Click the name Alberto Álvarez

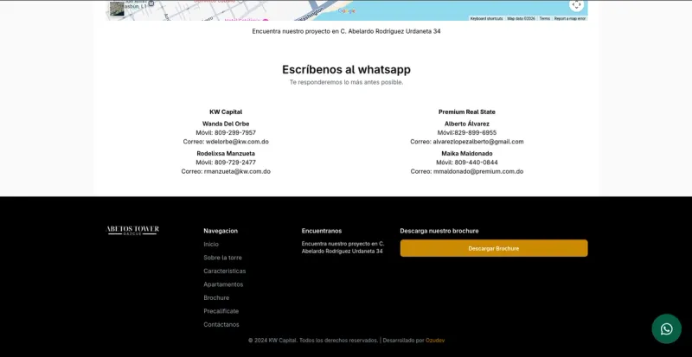[467, 124]
